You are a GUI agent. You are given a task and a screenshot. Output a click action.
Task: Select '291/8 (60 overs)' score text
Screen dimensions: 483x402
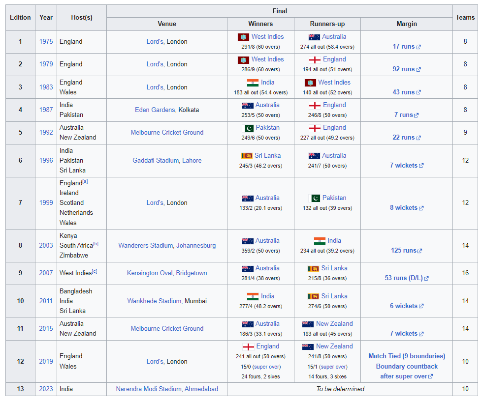[260, 47]
